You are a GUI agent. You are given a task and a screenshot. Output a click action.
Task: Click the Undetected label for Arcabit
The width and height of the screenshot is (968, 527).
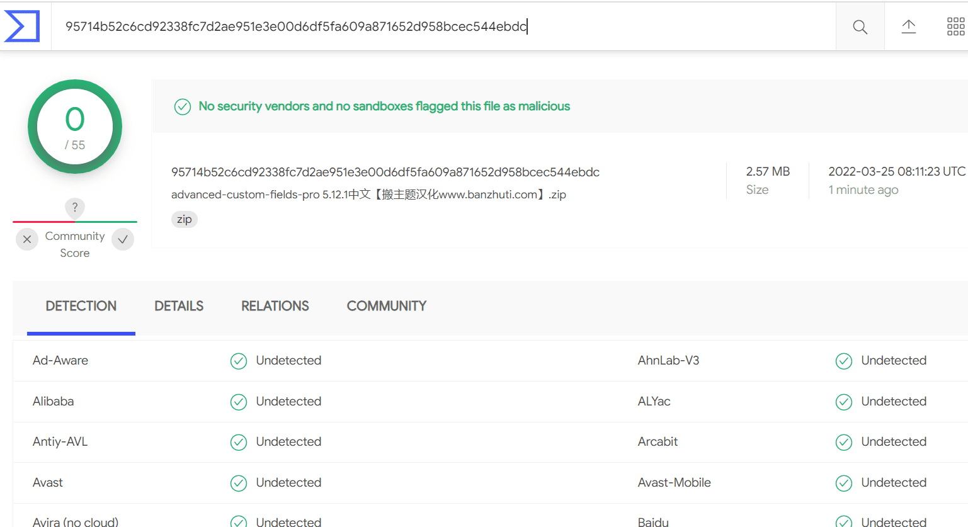[894, 441]
